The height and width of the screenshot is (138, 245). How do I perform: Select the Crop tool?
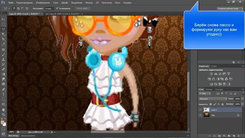coord(3,39)
